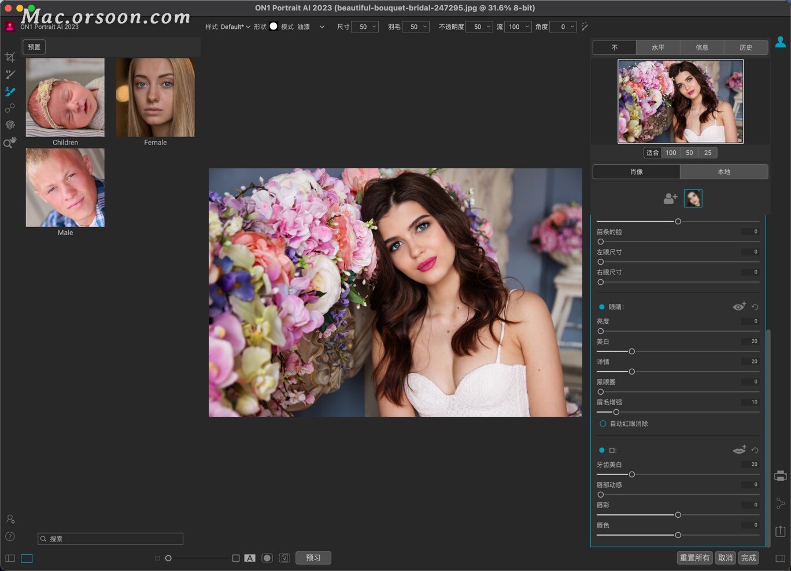Open the Print dialog via printer icon
The image size is (791, 571).
[x=781, y=476]
